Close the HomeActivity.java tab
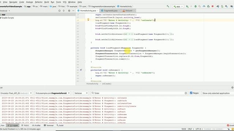Viewport: 234px width, 131px height. [98, 11]
